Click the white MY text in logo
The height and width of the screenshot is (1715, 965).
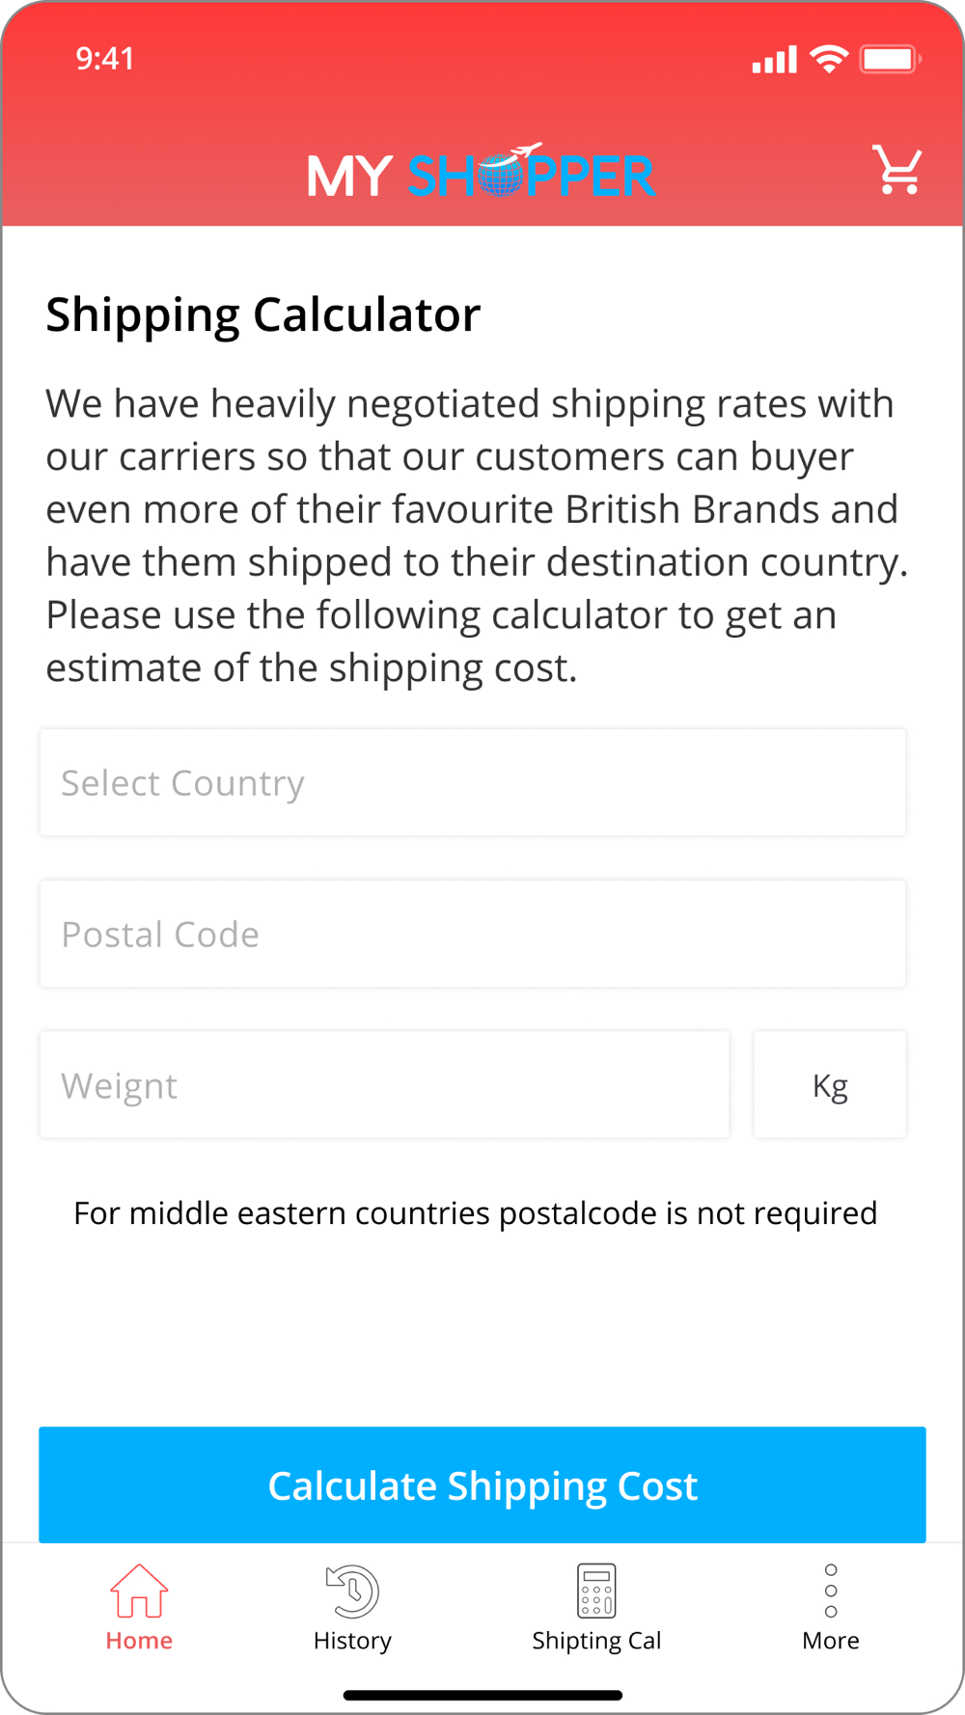349,177
